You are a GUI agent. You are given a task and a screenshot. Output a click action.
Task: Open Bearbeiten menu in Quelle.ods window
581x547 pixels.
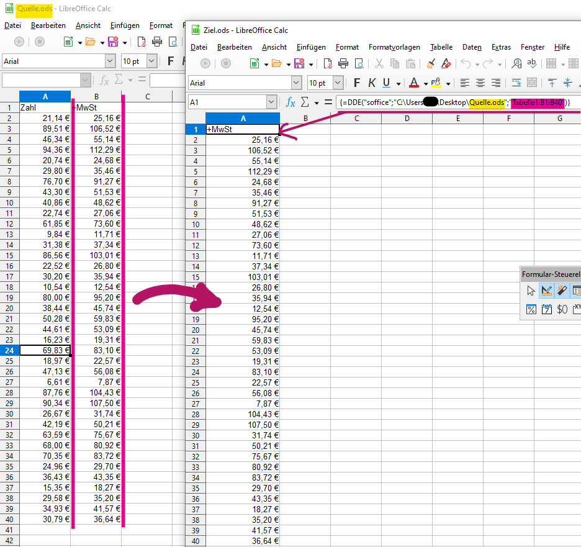point(48,25)
